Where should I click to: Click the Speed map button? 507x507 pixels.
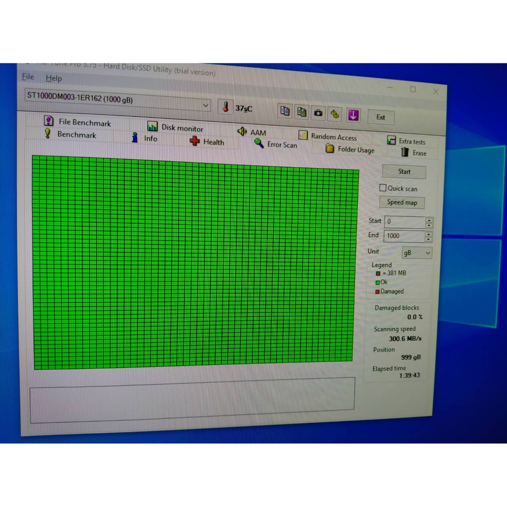[x=402, y=202]
